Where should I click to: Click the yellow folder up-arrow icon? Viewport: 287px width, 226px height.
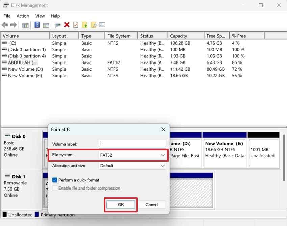pyautogui.click(x=84, y=25)
